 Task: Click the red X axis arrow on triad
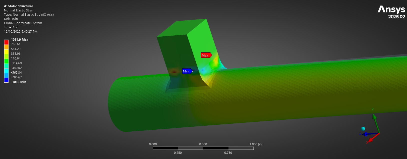(371, 140)
